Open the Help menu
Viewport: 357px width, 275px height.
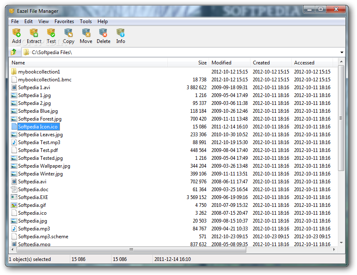tap(102, 21)
